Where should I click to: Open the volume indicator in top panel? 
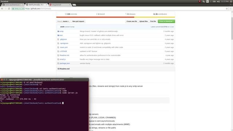(218, 1)
